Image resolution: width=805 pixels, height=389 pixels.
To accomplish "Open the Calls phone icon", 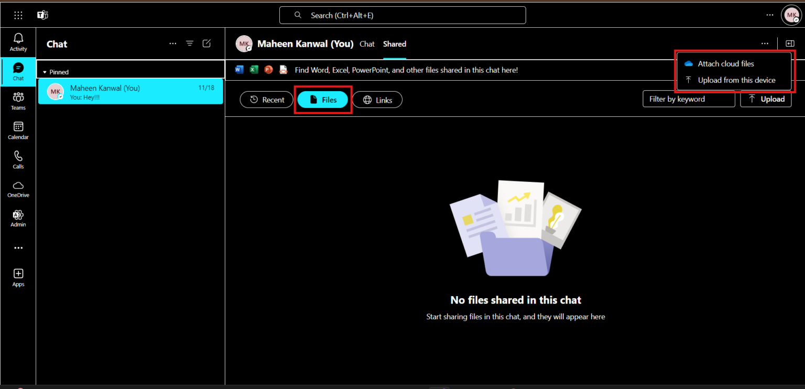I will 18,159.
